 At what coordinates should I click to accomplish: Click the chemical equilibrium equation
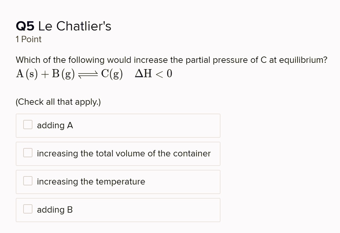(x=94, y=73)
